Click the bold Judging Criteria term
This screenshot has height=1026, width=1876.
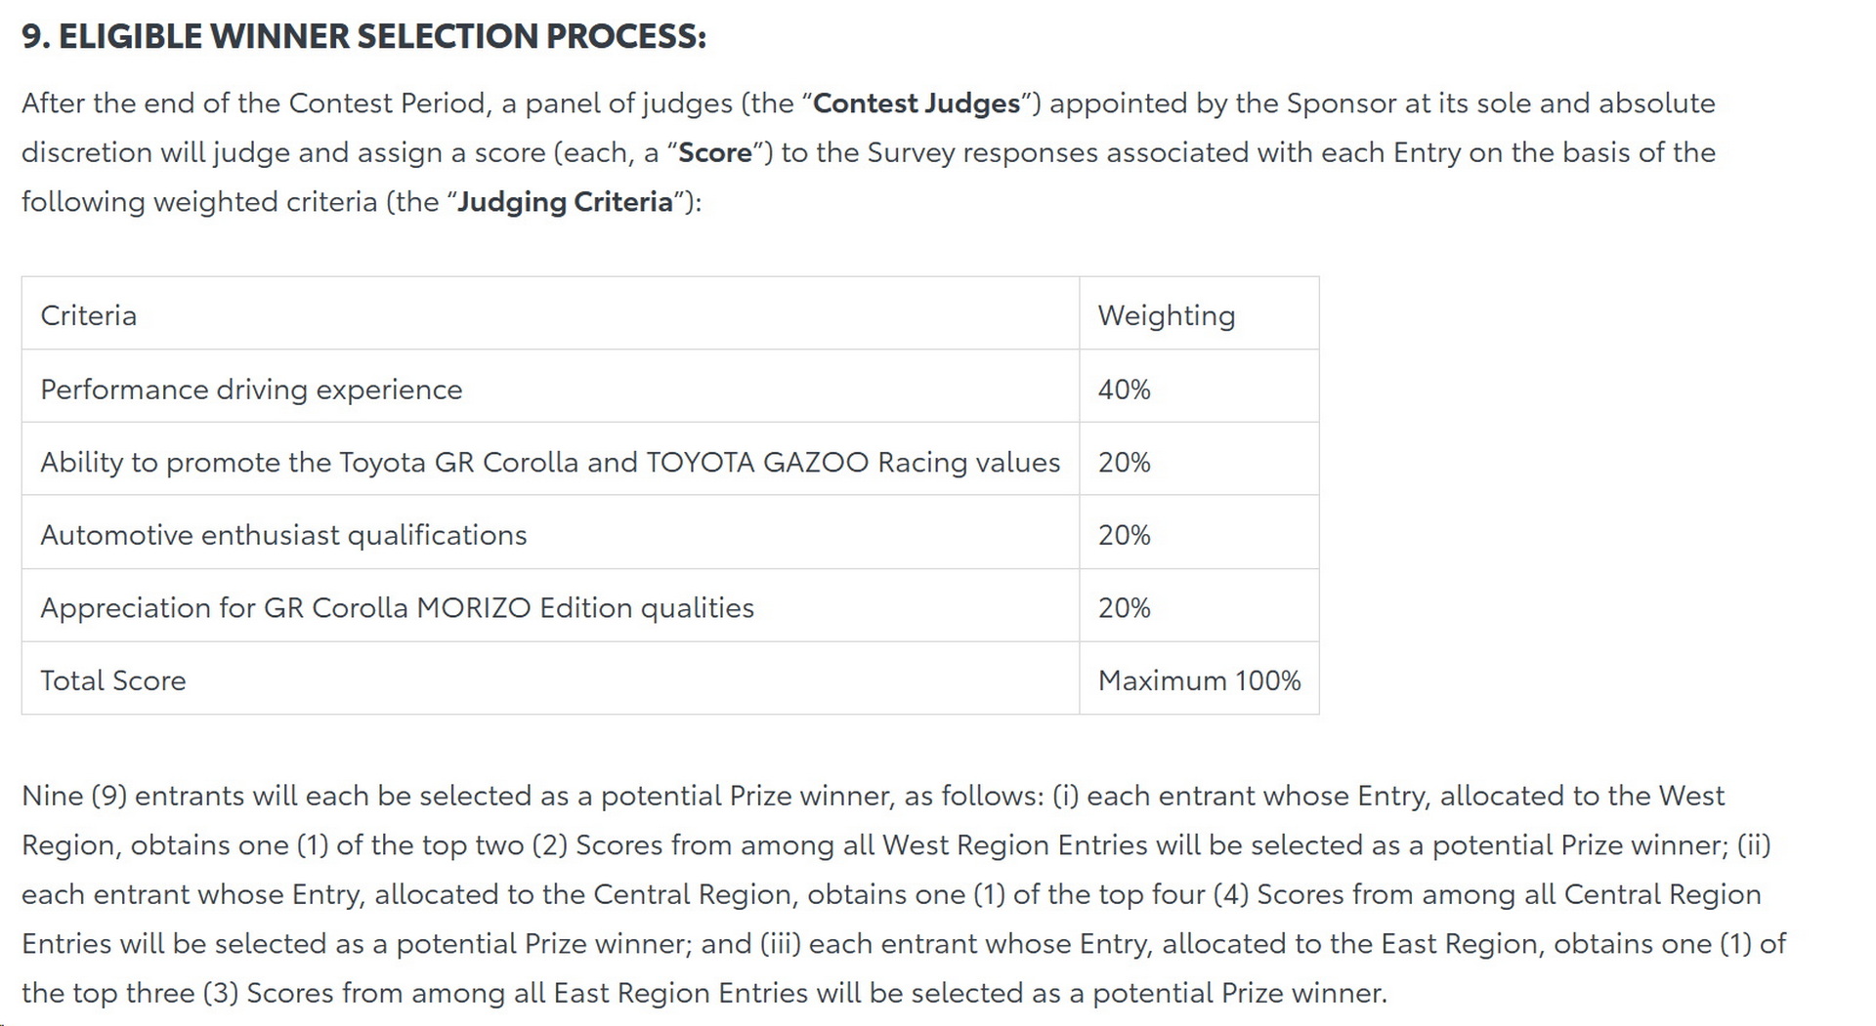pyautogui.click(x=565, y=202)
